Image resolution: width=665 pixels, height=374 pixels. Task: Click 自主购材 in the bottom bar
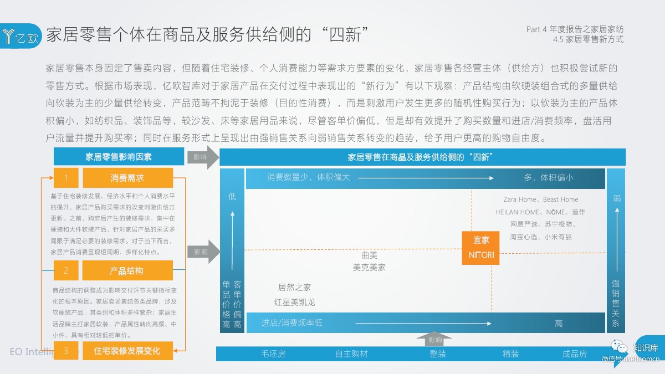(x=351, y=353)
